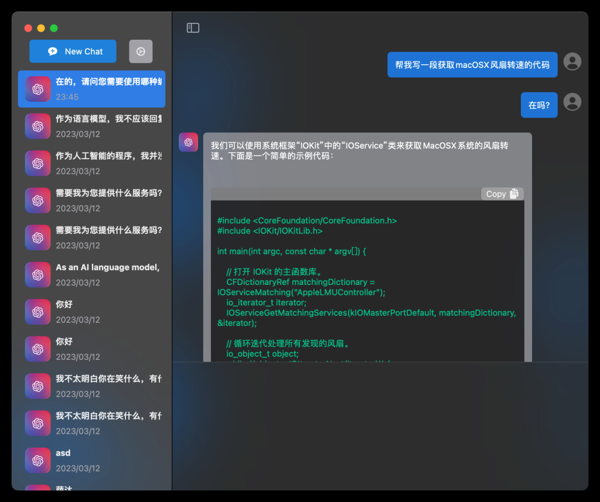
Task: Click the fan speed request message bubble
Action: [x=472, y=64]
